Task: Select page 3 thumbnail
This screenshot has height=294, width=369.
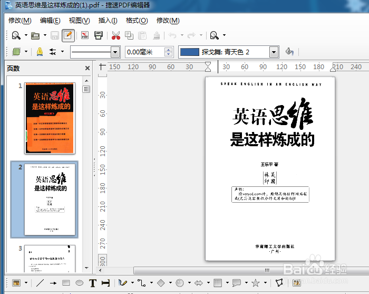Action: [x=50, y=259]
